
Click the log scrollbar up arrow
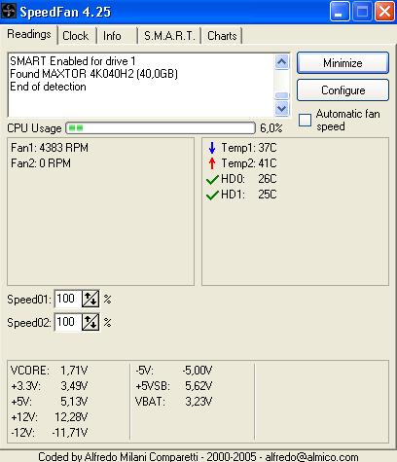click(281, 61)
